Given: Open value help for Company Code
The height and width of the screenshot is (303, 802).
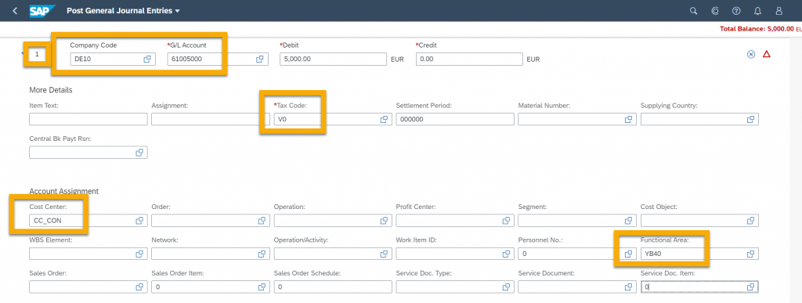Looking at the screenshot, I should point(147,60).
